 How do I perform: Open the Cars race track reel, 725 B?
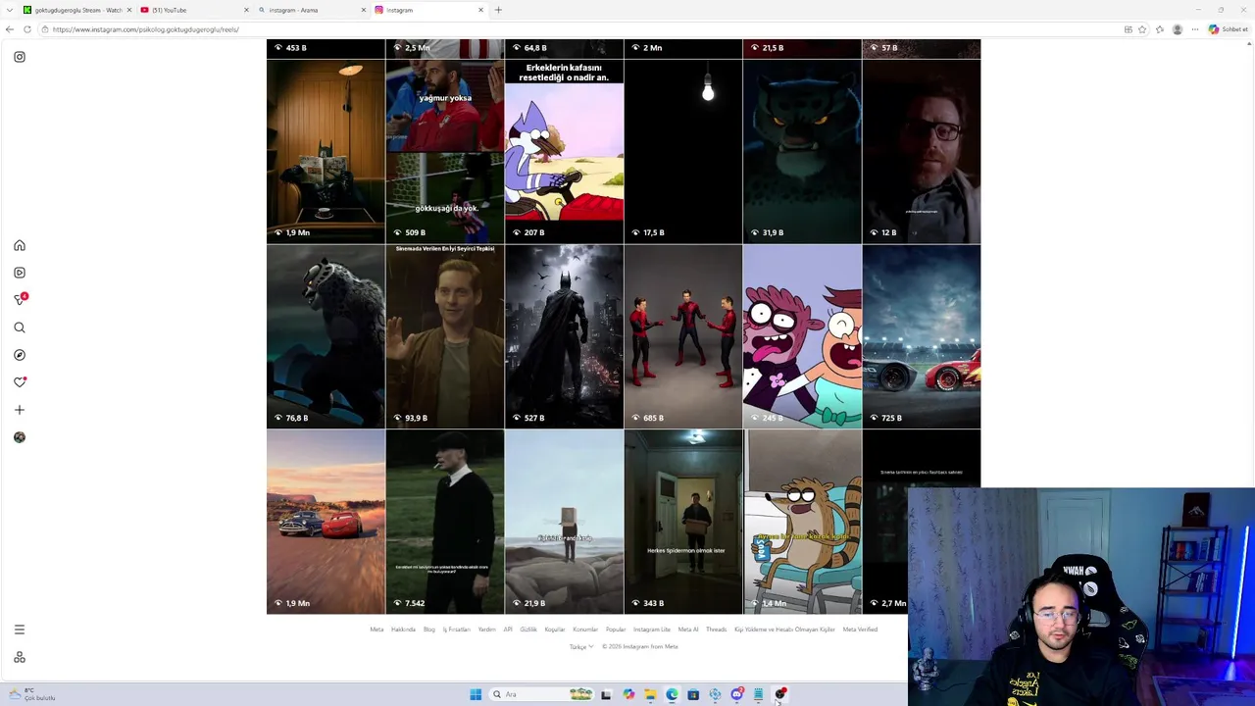point(922,336)
